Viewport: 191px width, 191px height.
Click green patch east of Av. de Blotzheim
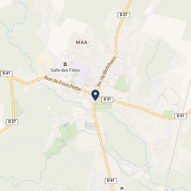pyautogui.click(x=121, y=83)
